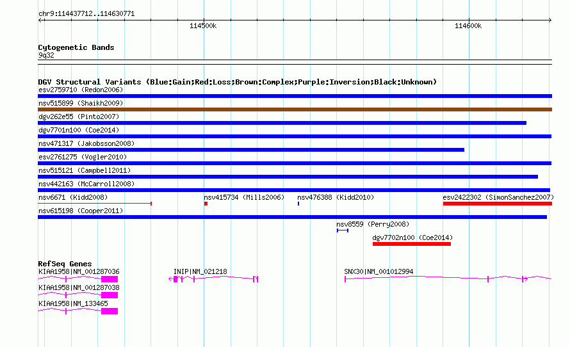This screenshot has width=570, height=347.
Task: Select the chr9:114437712..114630771 coordinates text
Action: [x=86, y=14]
